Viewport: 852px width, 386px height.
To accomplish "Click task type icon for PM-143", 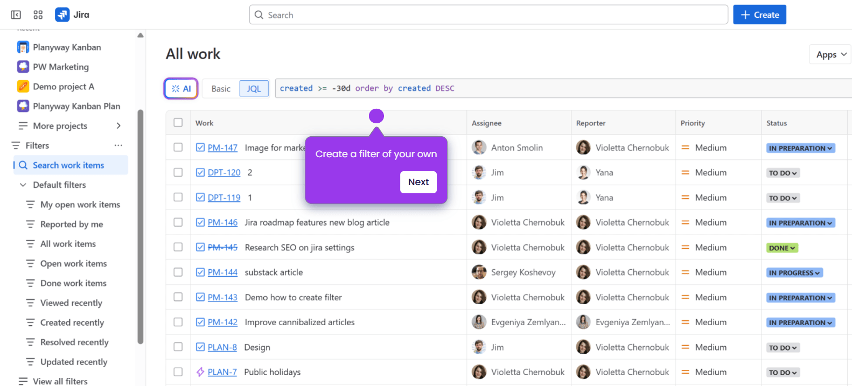I will coord(200,297).
